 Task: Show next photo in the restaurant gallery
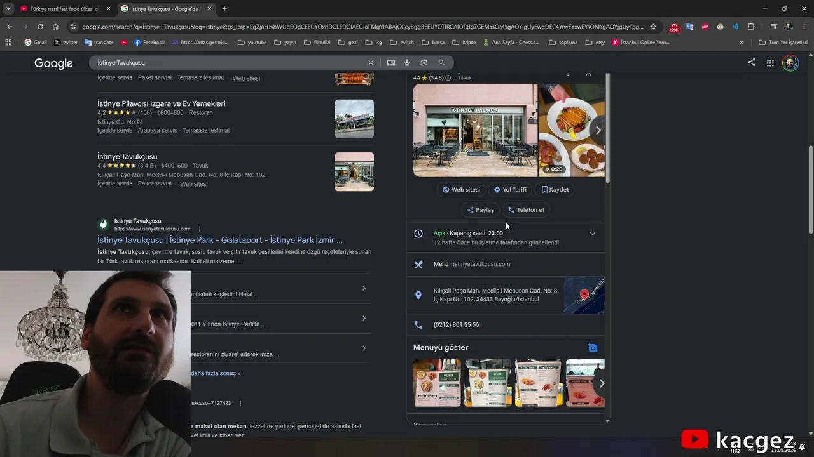(x=598, y=131)
